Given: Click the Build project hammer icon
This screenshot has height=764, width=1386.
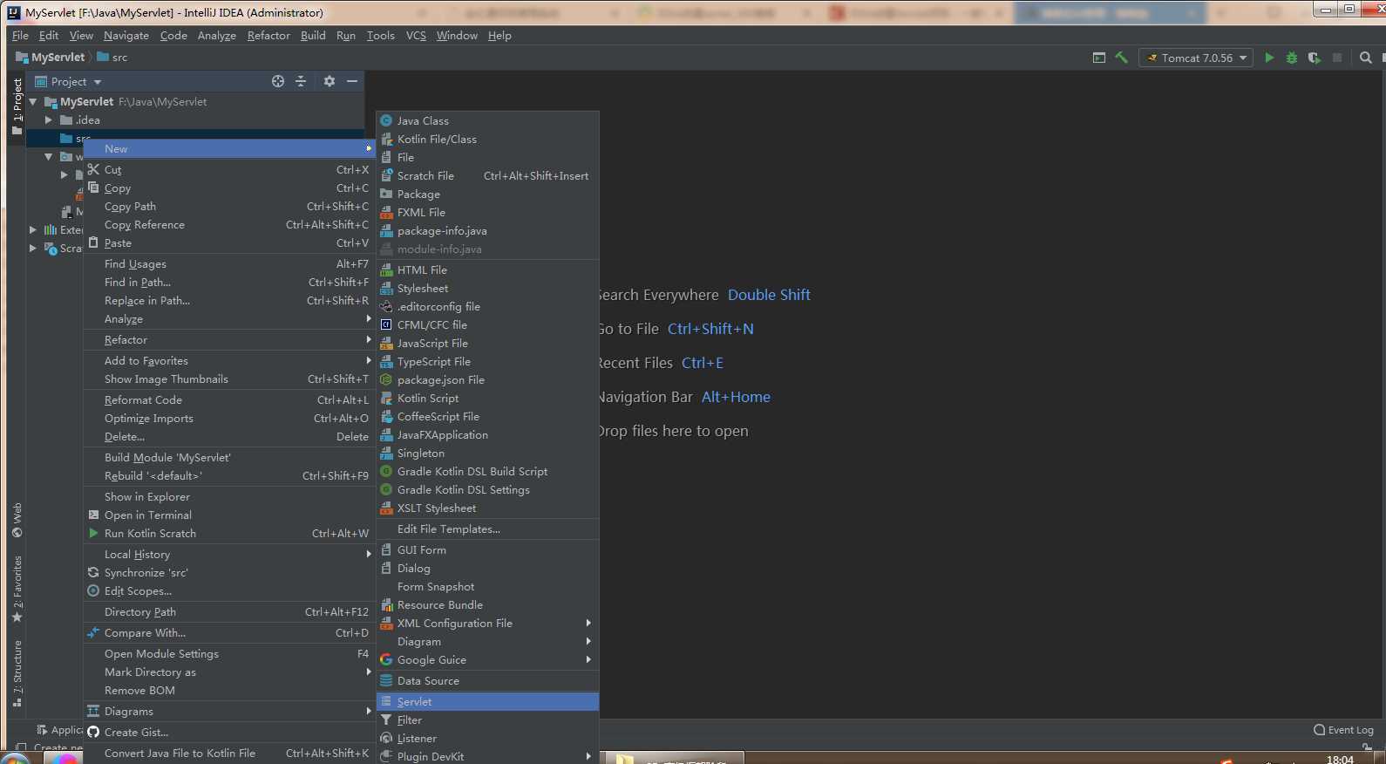Looking at the screenshot, I should [1122, 58].
